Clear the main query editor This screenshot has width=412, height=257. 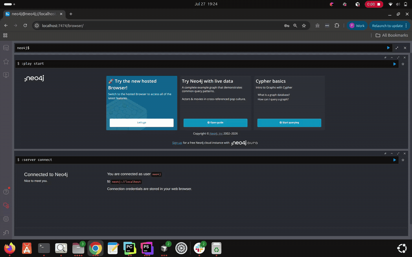click(x=405, y=48)
